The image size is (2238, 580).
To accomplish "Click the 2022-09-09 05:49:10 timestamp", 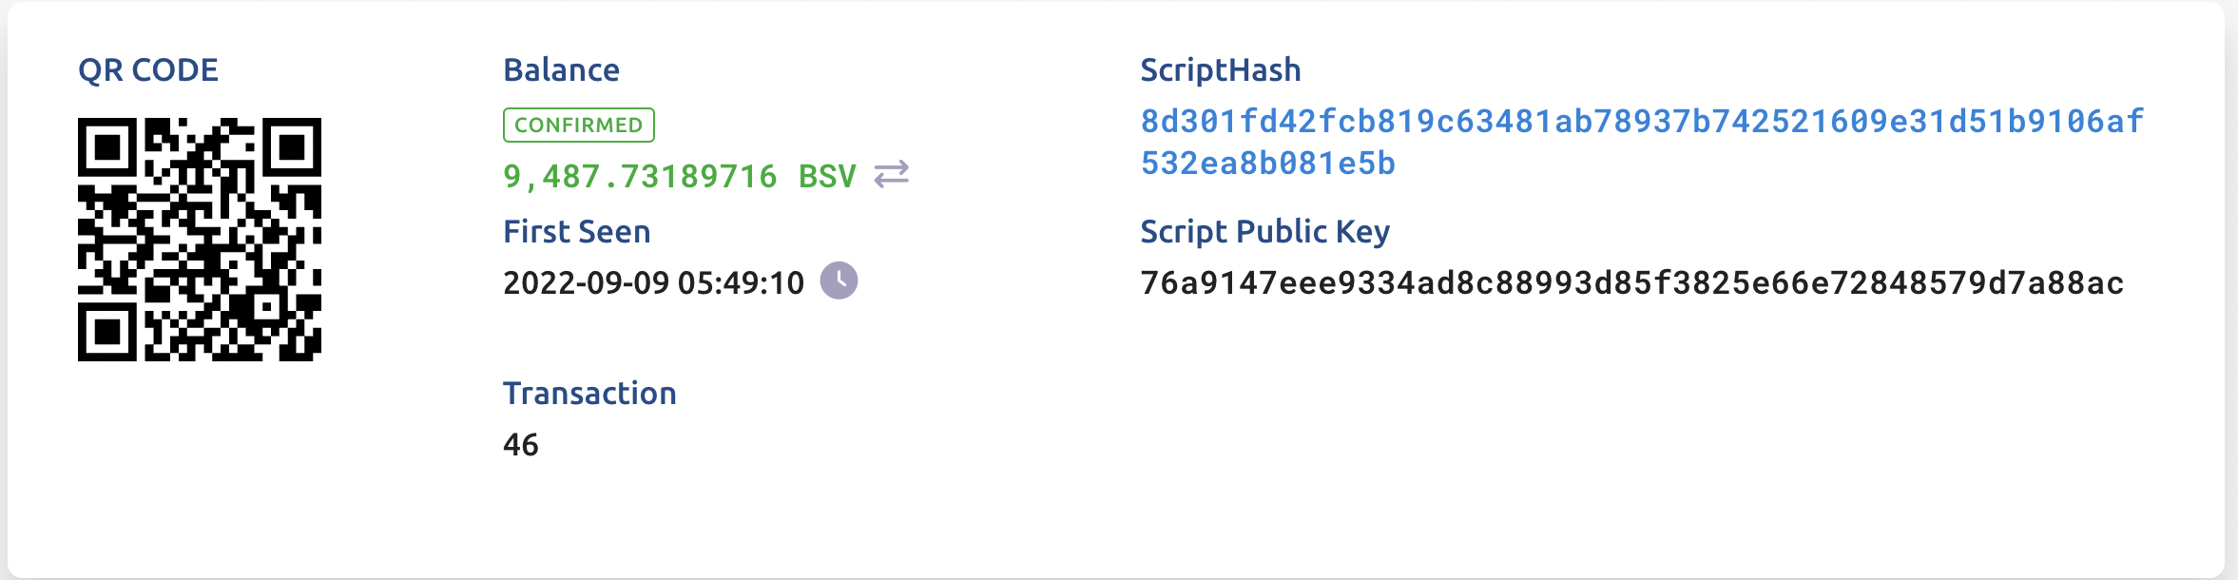I will tap(653, 283).
